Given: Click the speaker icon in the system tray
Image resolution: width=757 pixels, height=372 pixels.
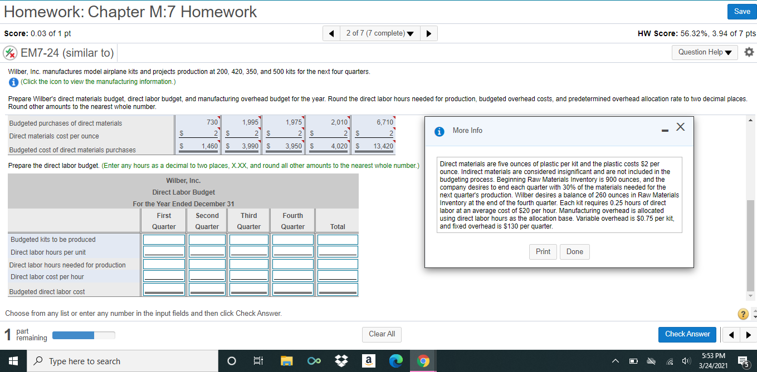Looking at the screenshot, I should [x=686, y=361].
